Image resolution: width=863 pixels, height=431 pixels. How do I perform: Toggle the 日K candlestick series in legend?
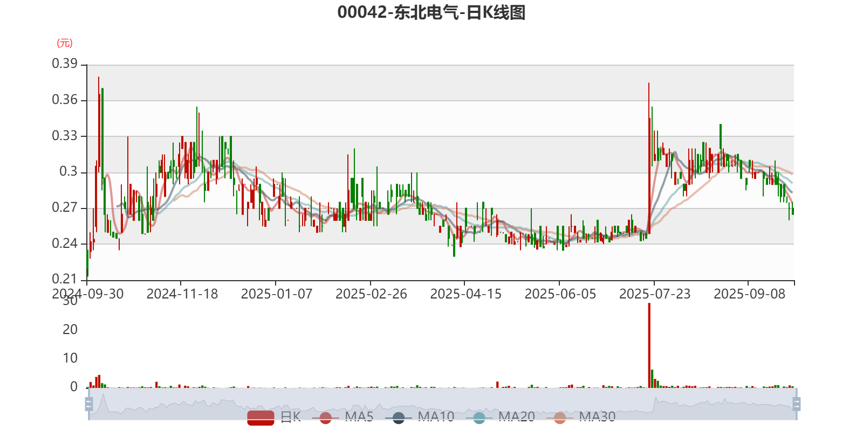pos(274,417)
